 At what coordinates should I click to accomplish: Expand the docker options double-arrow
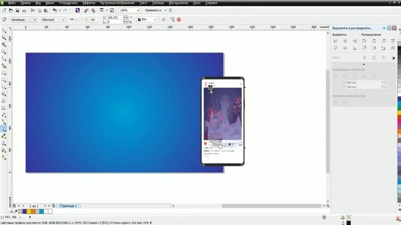[x=384, y=28]
